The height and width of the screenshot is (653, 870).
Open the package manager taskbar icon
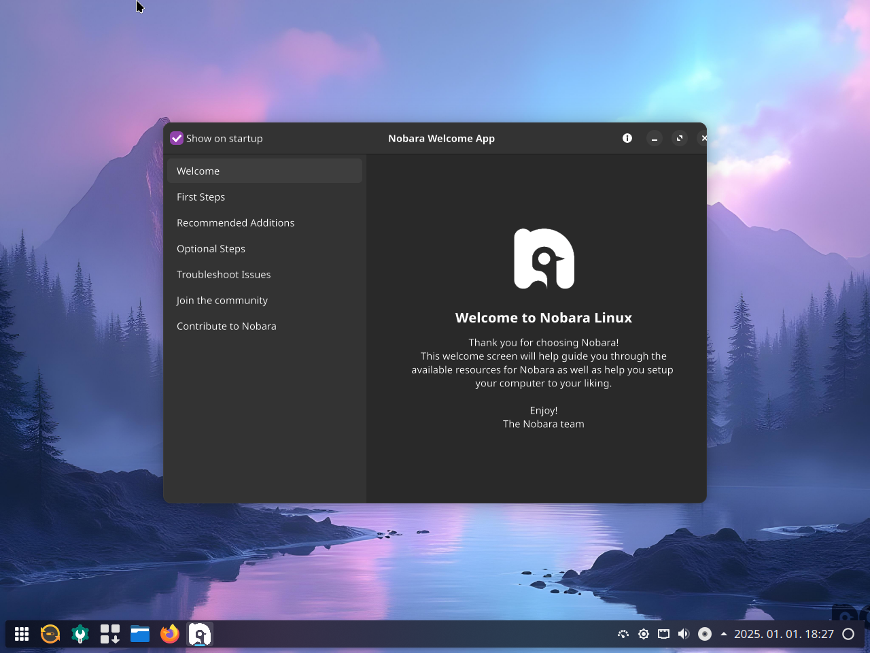point(110,634)
